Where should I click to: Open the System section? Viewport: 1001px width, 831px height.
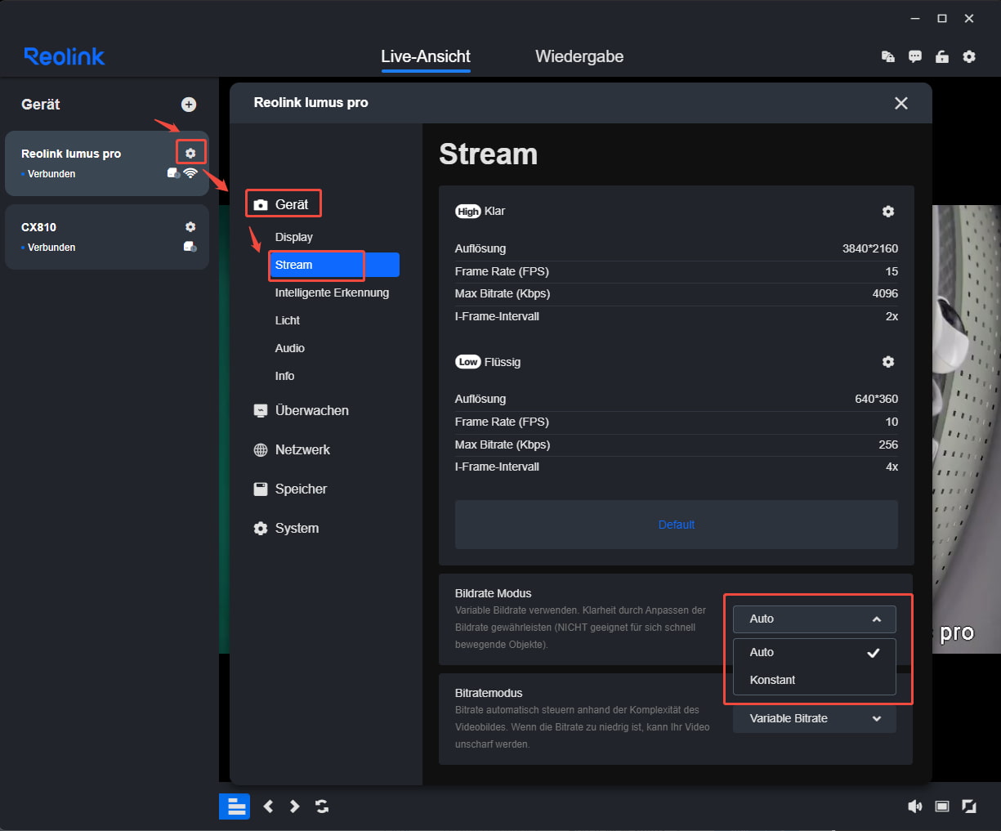coord(286,528)
